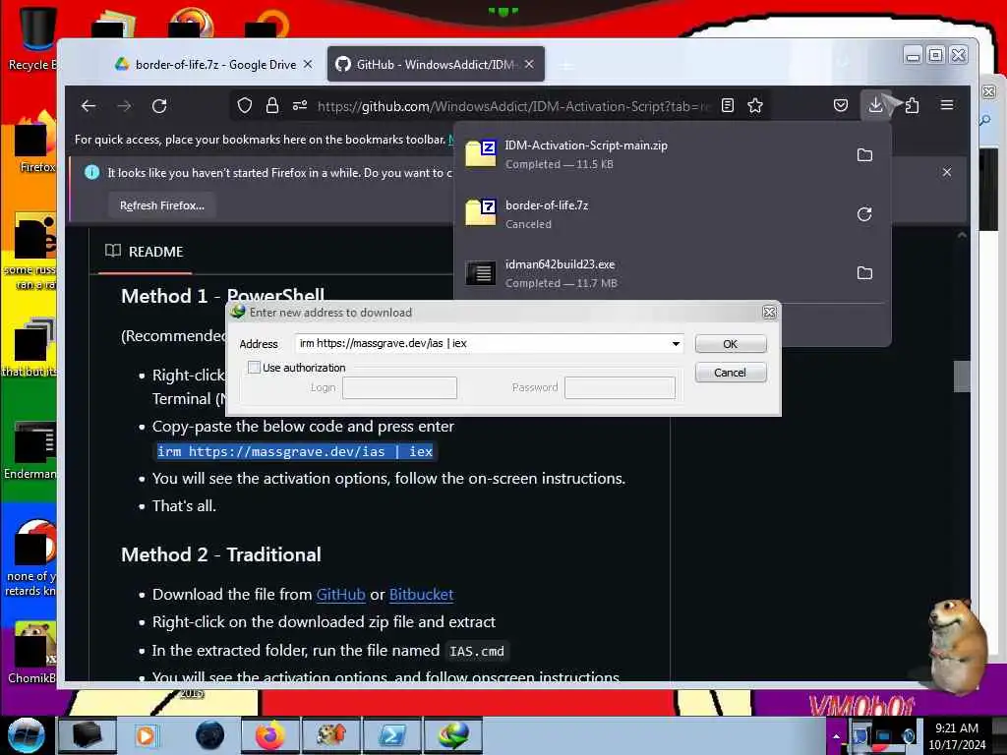Screen dimensions: 1007x755
Task: Open Firefox from the taskbar
Action: 269,735
